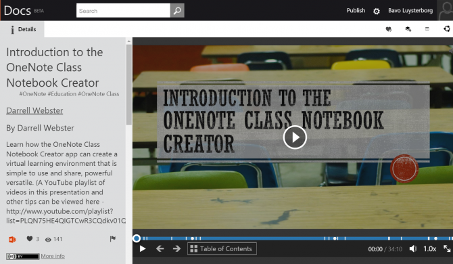The width and height of the screenshot is (453, 264).
Task: Click the 3 likes count
Action: (38, 239)
